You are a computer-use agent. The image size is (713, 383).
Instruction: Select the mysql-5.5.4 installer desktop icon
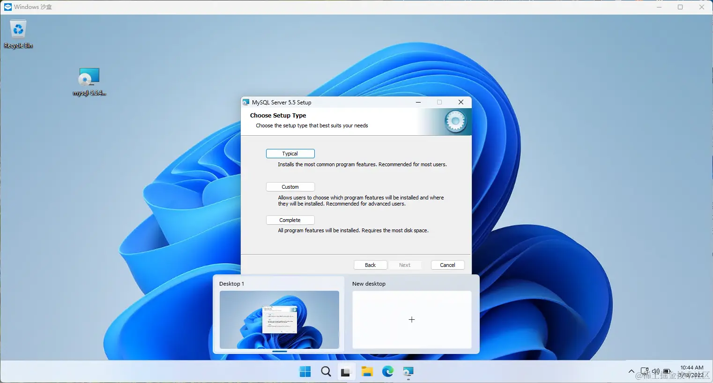[x=89, y=82]
